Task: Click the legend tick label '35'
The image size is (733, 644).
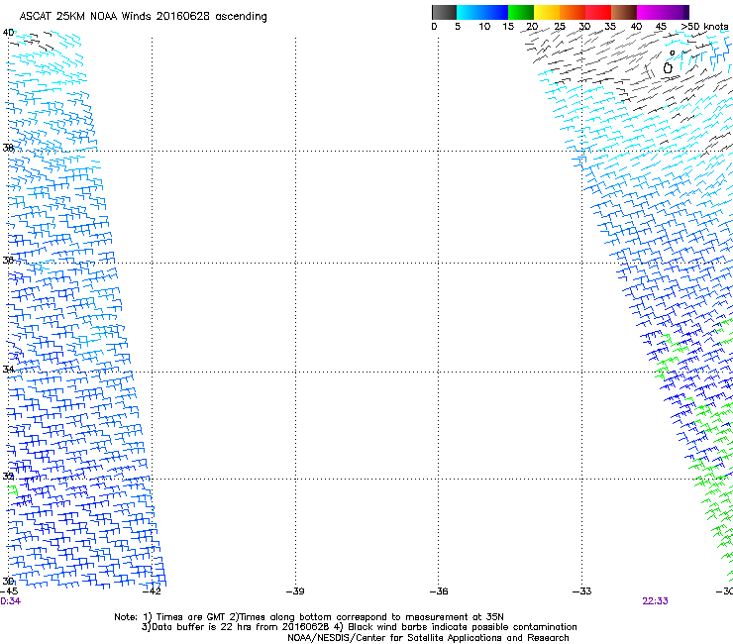Action: (x=610, y=27)
